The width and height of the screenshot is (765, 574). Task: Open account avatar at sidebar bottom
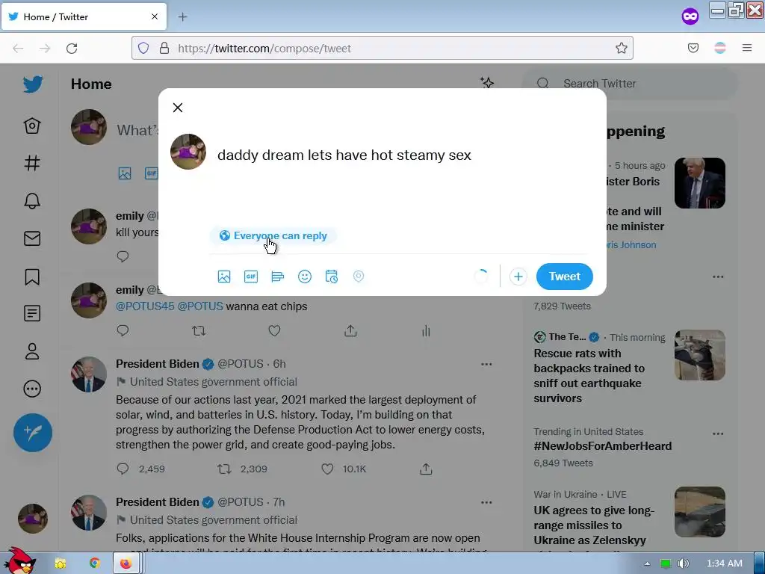pos(33,519)
